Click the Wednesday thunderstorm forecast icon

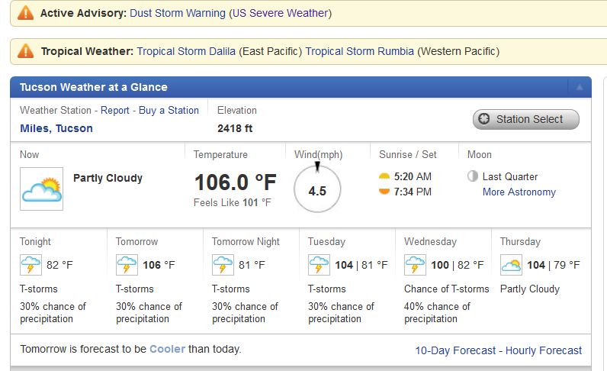[x=415, y=266]
